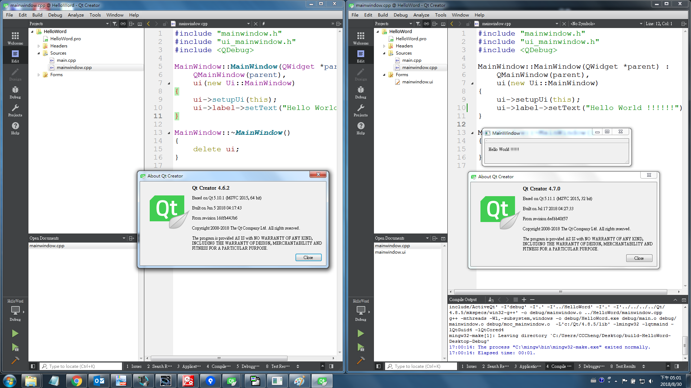The width and height of the screenshot is (691, 388).
Task: Go back with right editor's back arrow
Action: click(x=452, y=24)
